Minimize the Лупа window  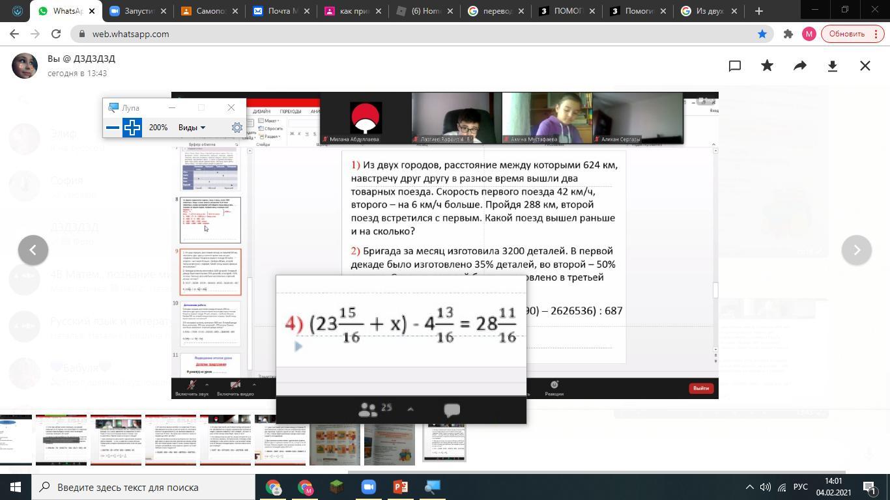pos(172,108)
